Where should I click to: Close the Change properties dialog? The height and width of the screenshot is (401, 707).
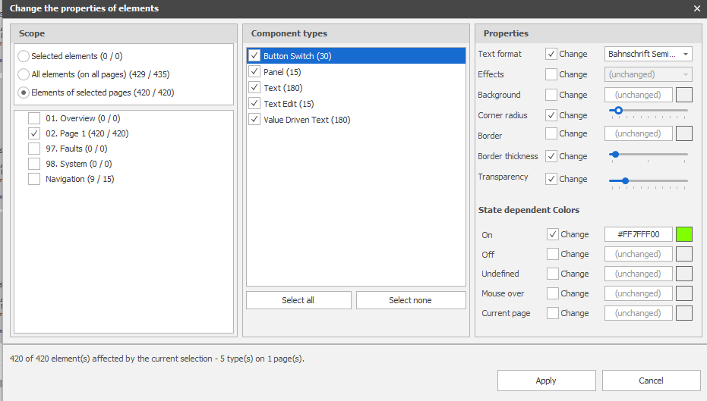696,8
